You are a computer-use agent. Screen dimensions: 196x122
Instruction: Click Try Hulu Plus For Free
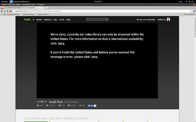145,20
